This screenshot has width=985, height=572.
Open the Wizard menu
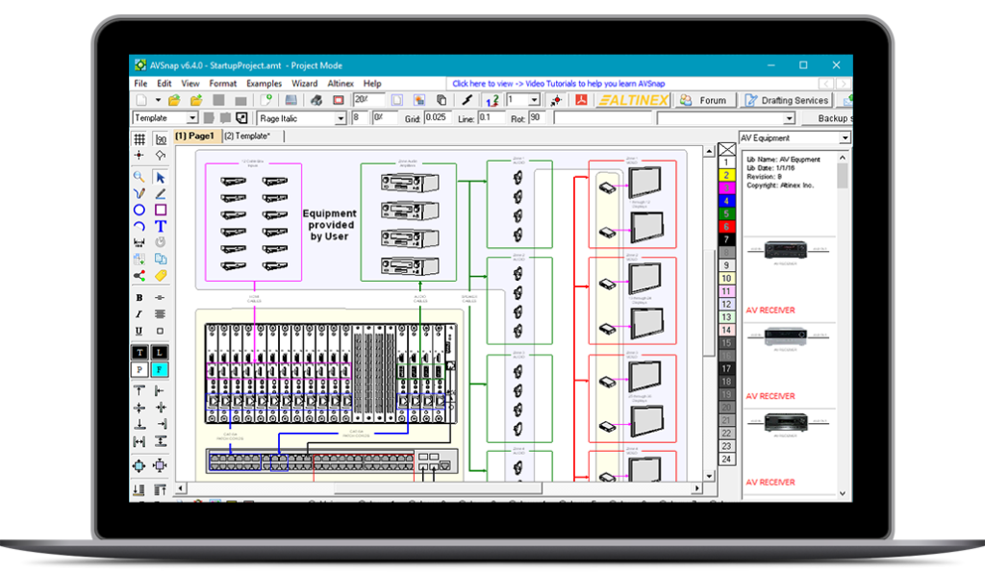[304, 84]
